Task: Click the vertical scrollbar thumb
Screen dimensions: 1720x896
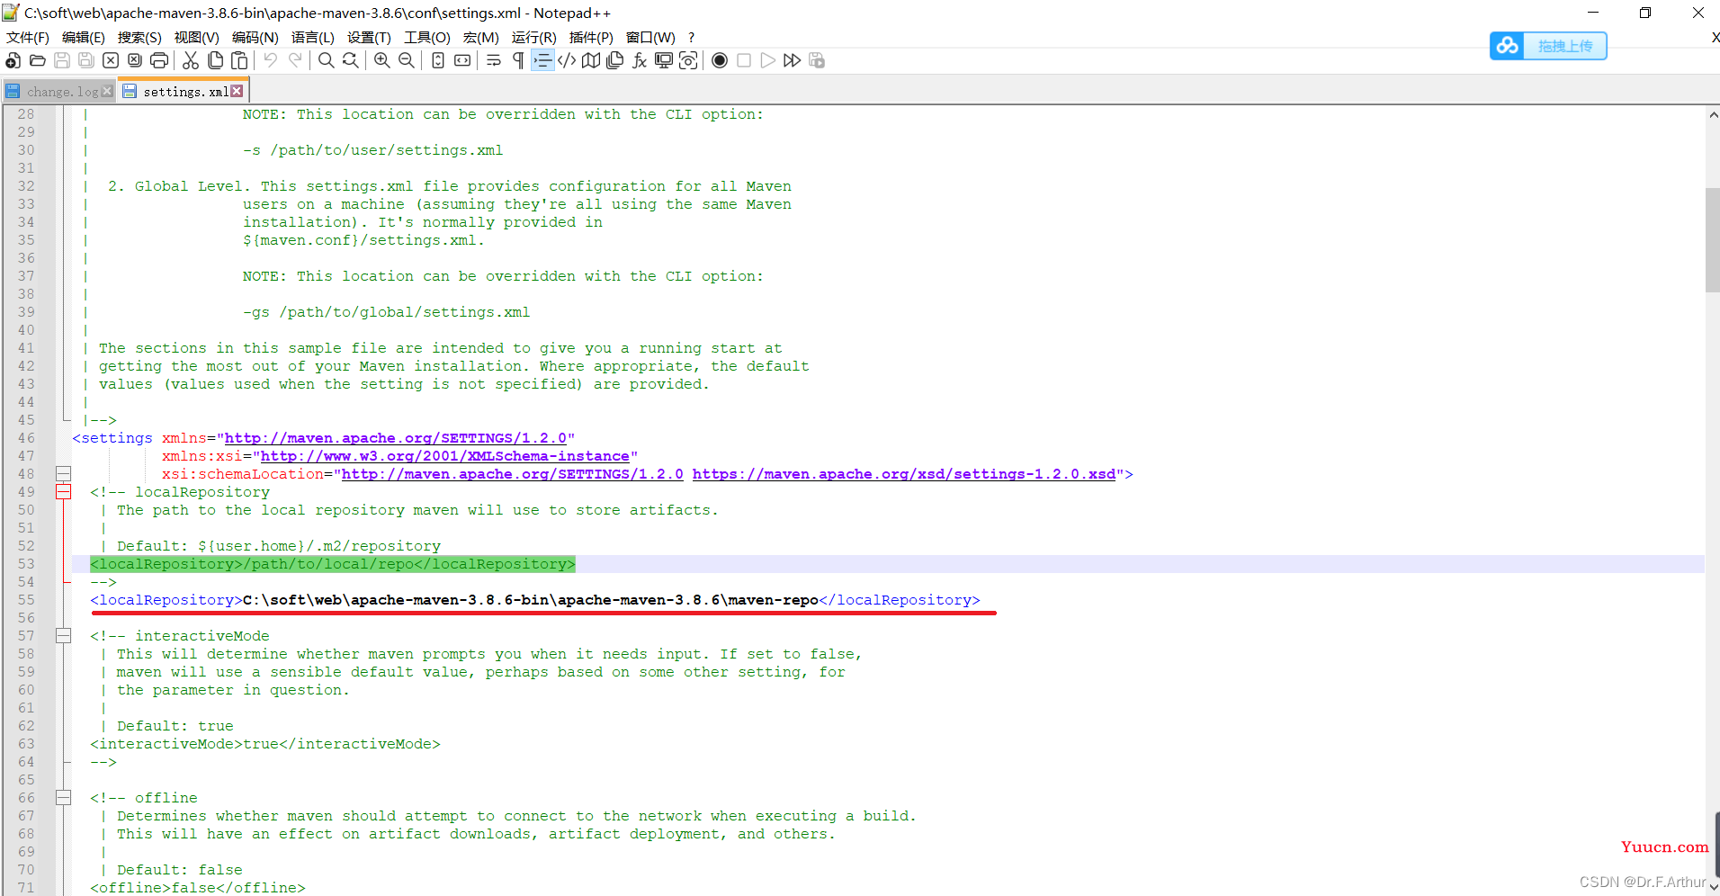Action: point(1713,240)
